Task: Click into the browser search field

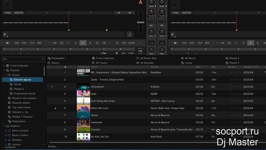Action: 24,59
